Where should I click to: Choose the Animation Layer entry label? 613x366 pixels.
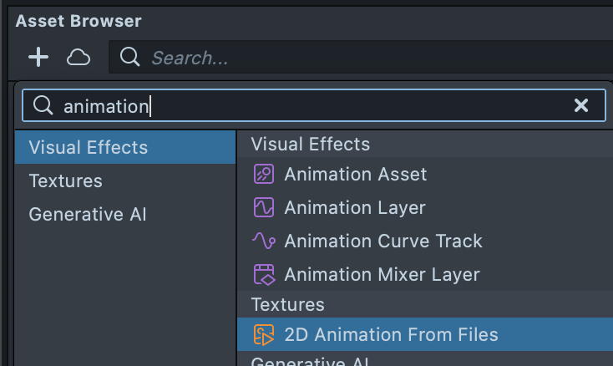point(354,207)
